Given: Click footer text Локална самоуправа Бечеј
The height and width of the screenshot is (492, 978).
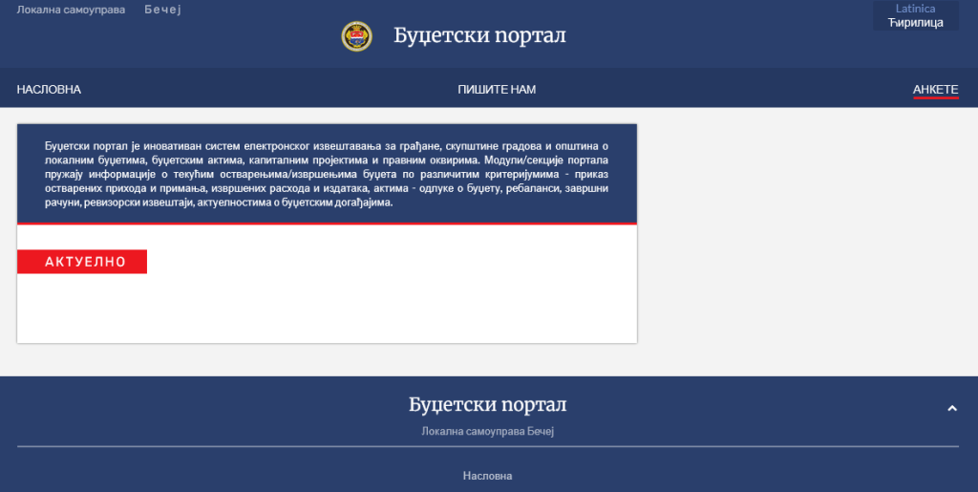Looking at the screenshot, I should 487,432.
